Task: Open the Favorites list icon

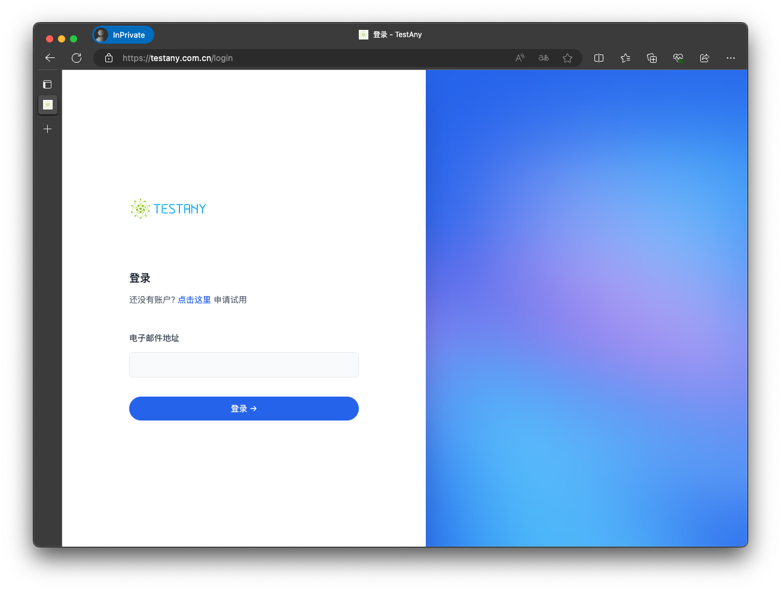Action: [x=626, y=58]
